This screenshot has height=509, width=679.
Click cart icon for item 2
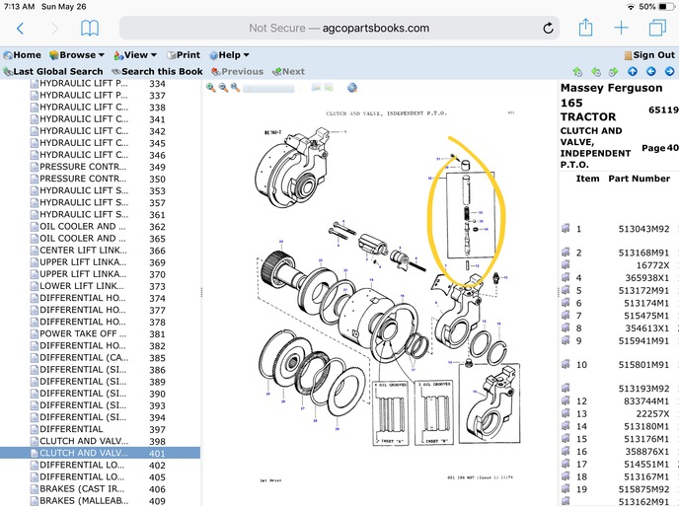(566, 253)
